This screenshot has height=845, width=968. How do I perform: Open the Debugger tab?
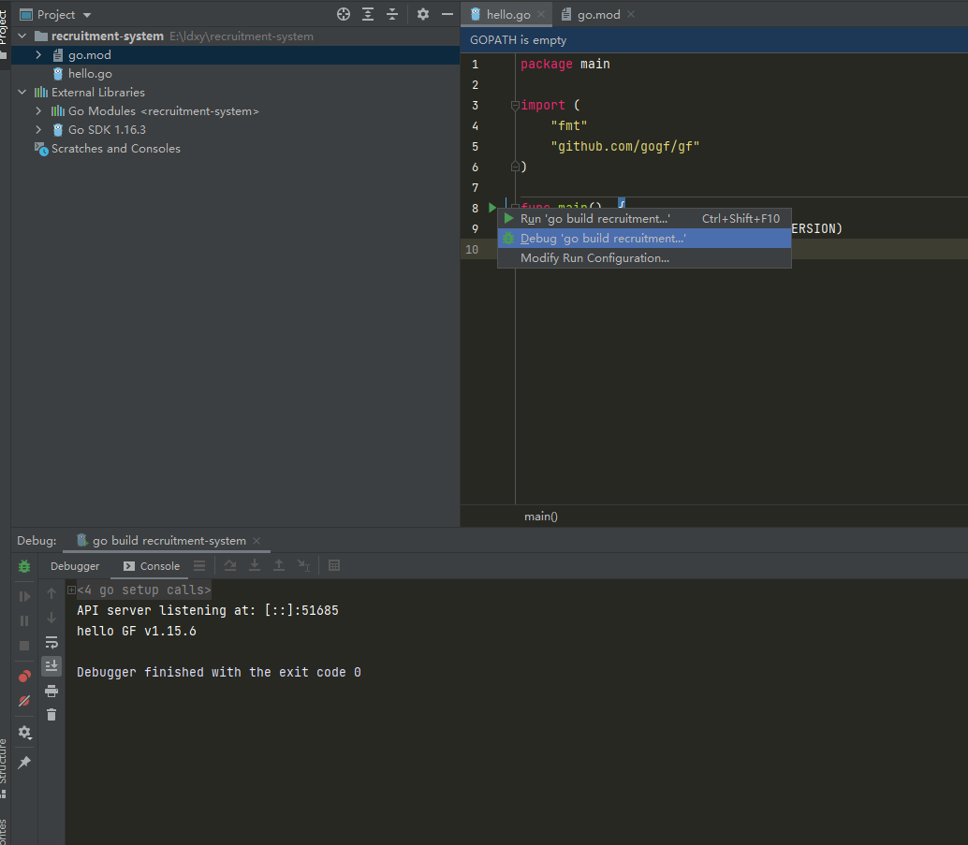75,566
